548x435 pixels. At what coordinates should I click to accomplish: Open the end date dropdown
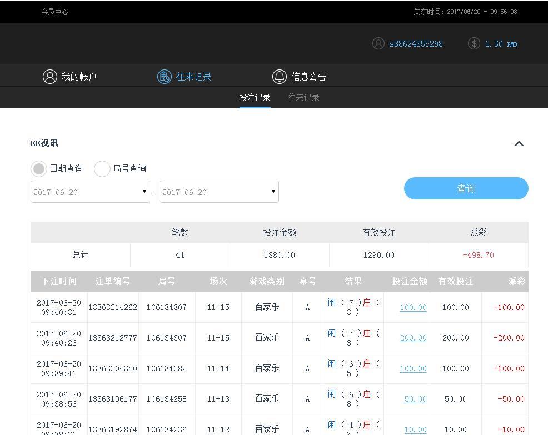219,192
